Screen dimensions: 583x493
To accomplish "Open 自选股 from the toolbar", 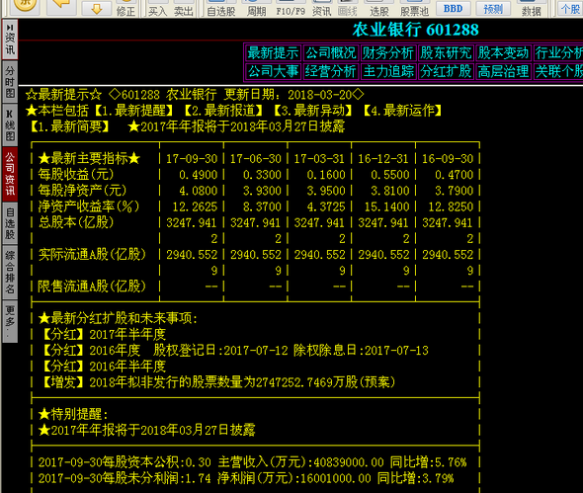I will [x=221, y=9].
